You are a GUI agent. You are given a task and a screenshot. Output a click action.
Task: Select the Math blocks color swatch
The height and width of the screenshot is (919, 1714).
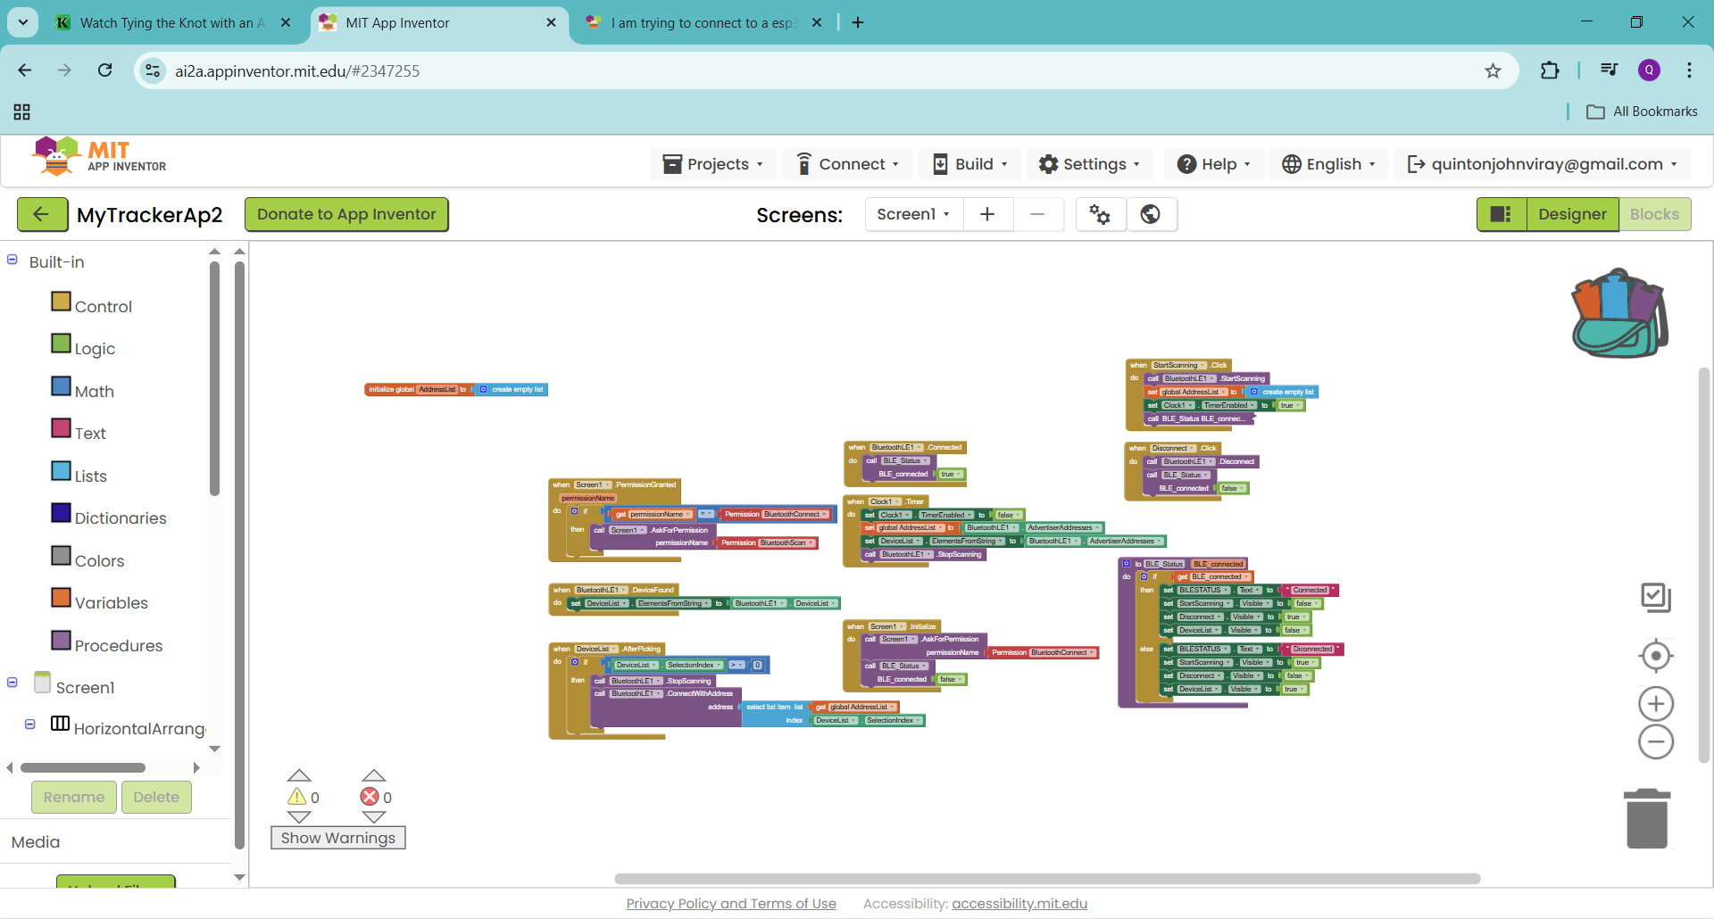point(61,386)
